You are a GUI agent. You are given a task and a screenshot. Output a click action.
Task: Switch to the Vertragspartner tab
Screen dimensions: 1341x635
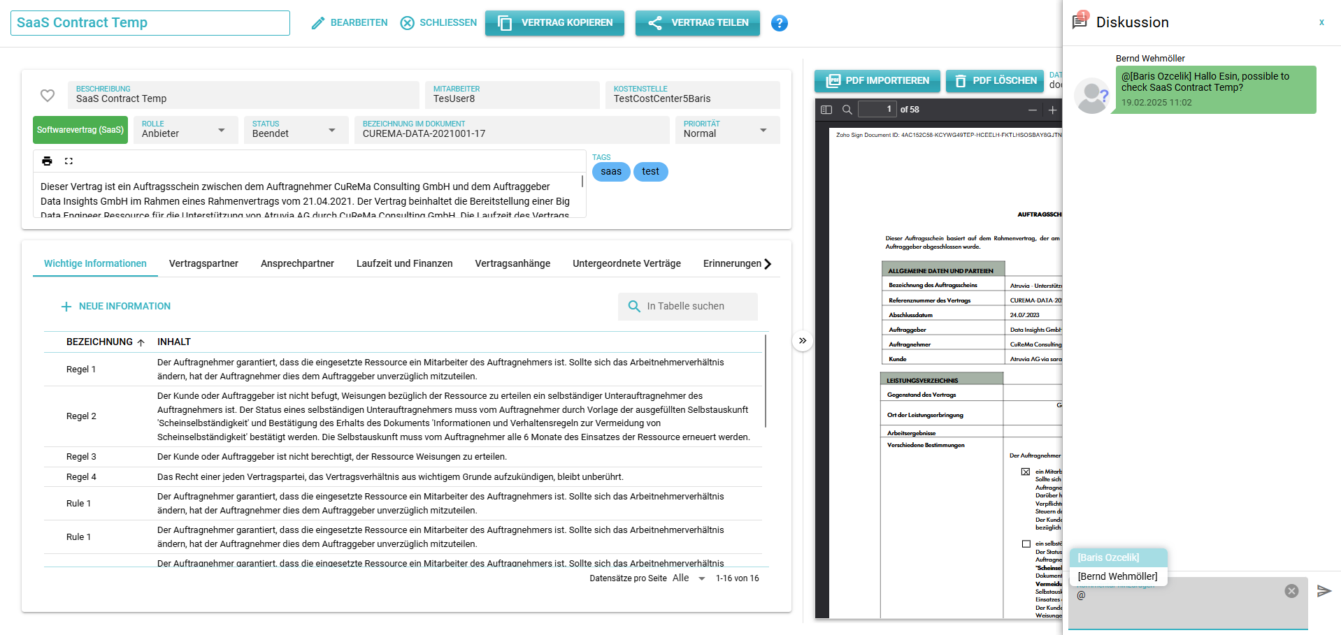pos(203,264)
